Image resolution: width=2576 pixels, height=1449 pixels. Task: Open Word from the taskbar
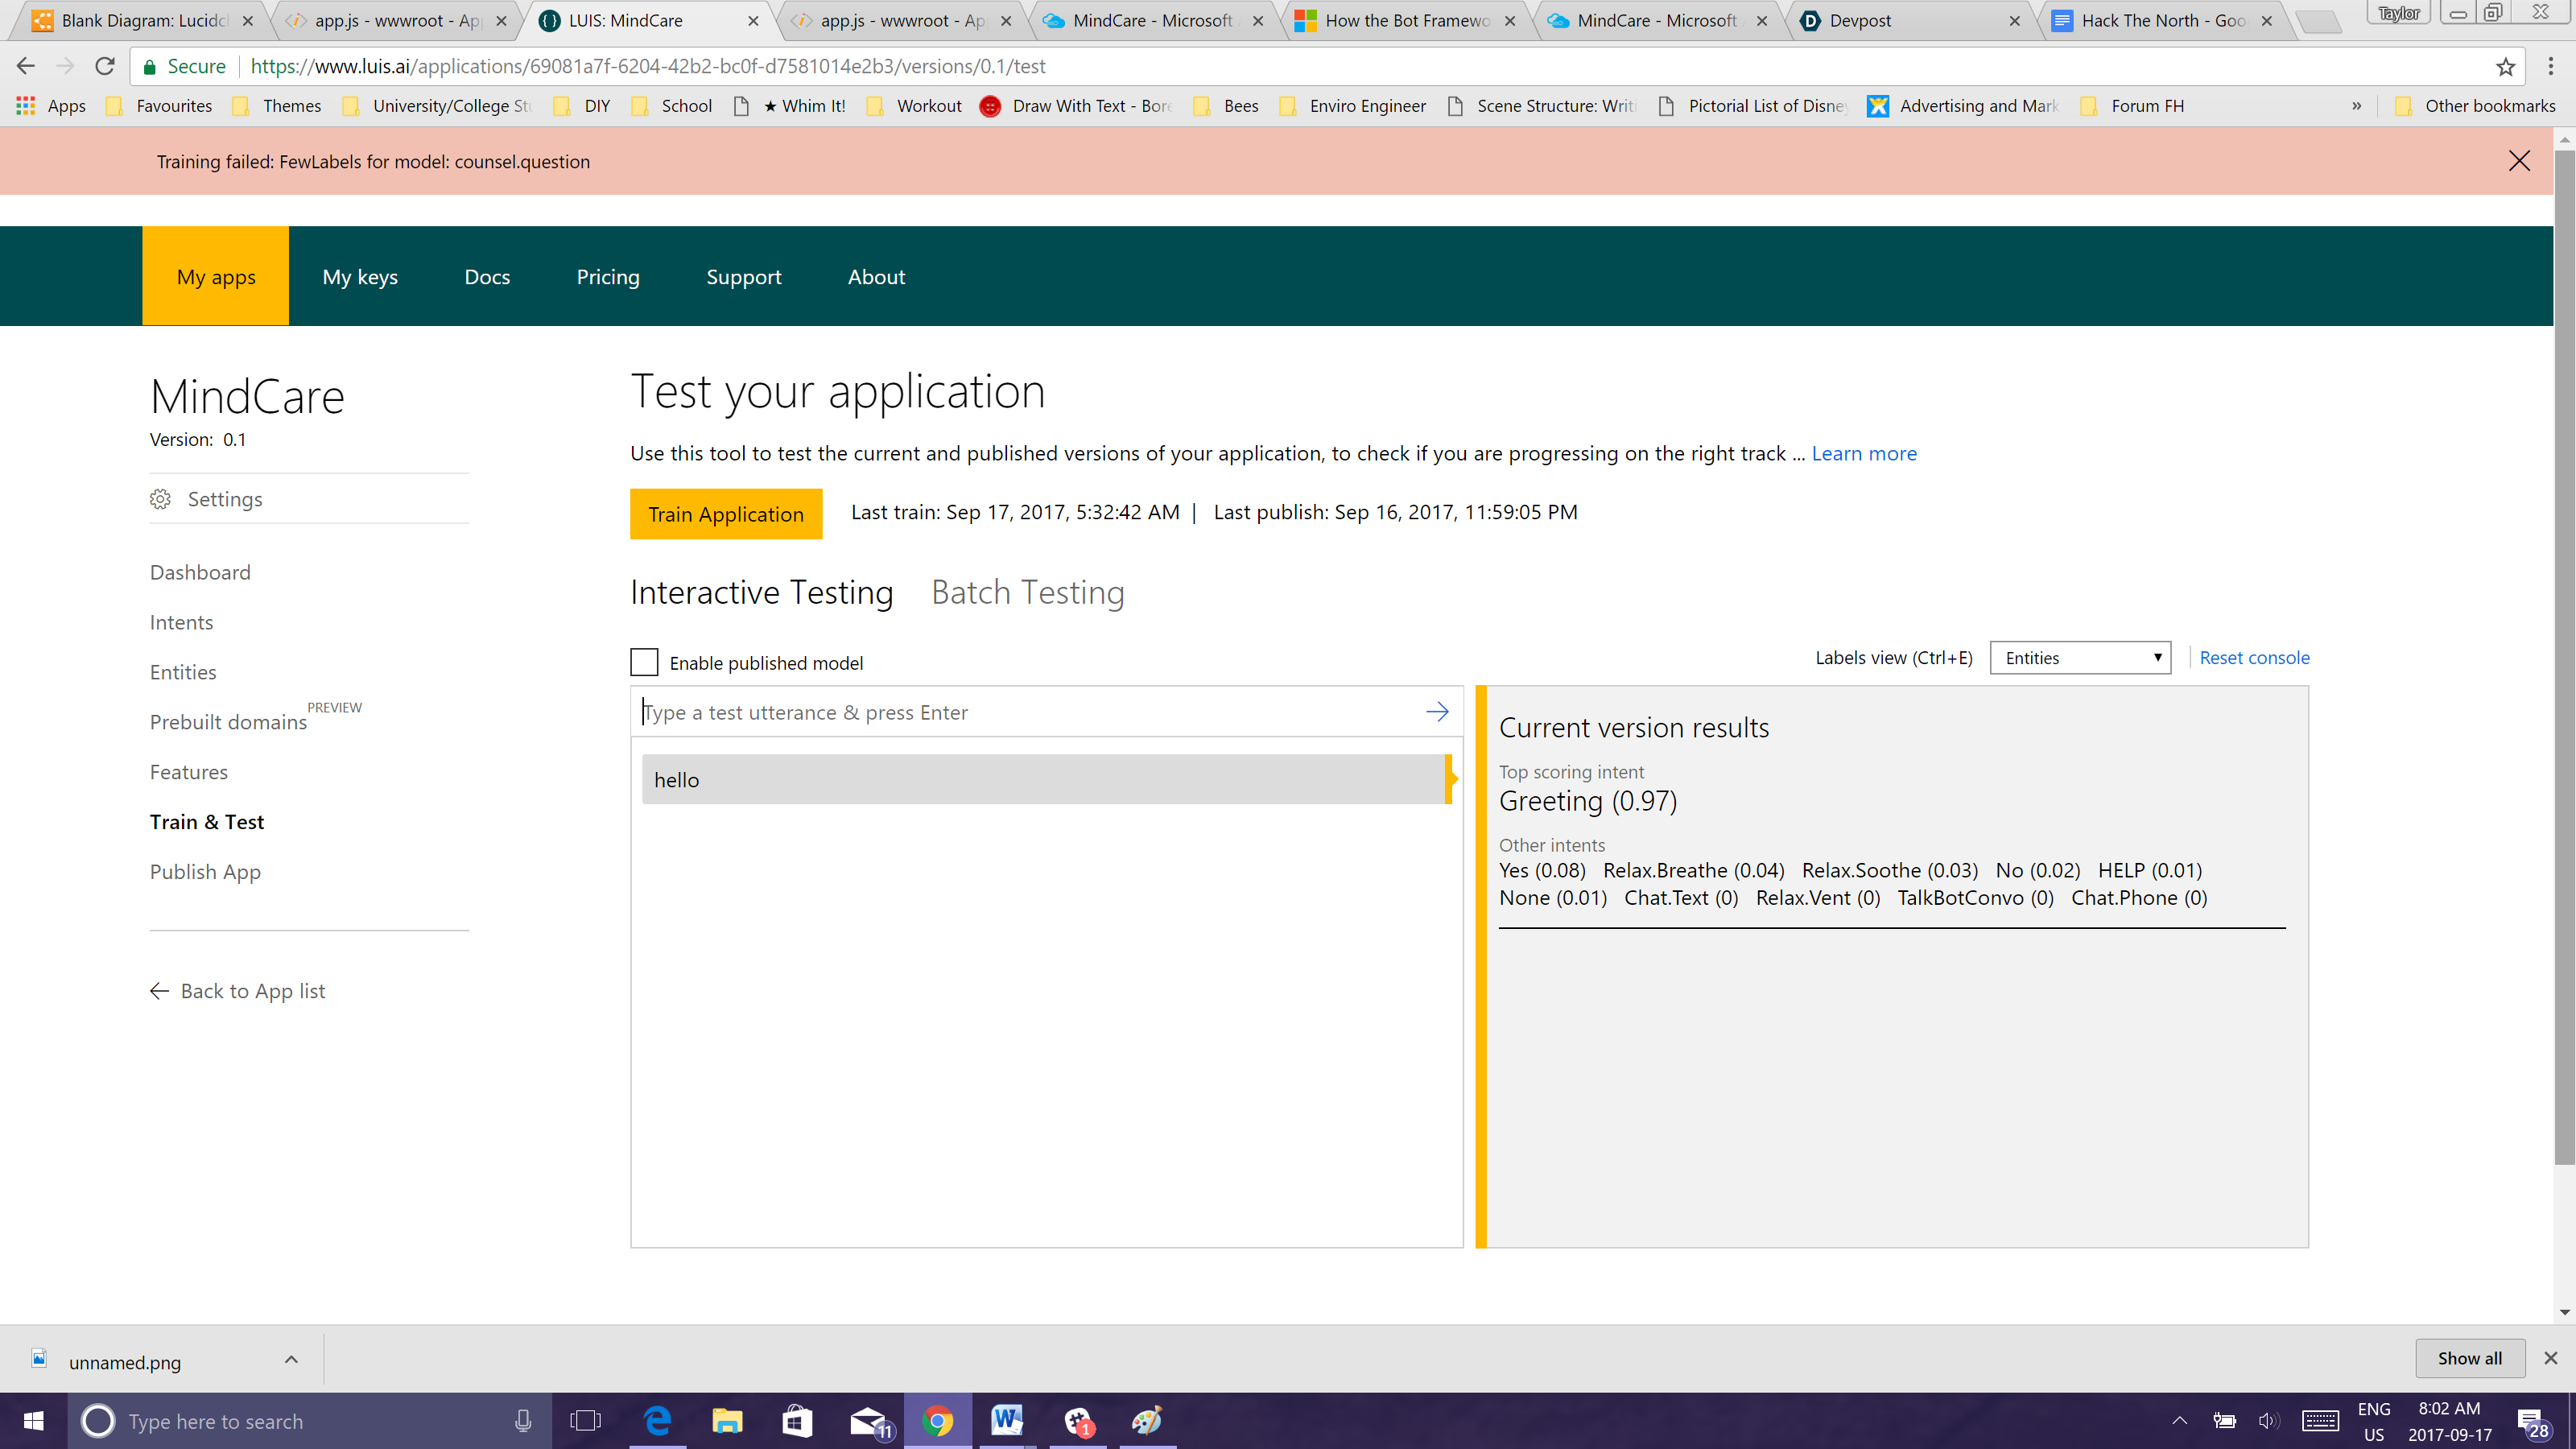pyautogui.click(x=1006, y=1420)
